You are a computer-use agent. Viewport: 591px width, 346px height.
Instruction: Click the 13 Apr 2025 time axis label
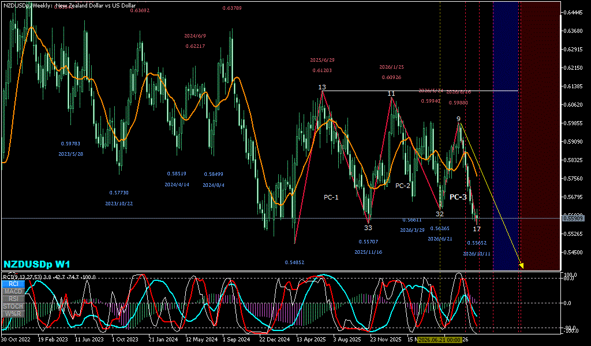[311, 340]
